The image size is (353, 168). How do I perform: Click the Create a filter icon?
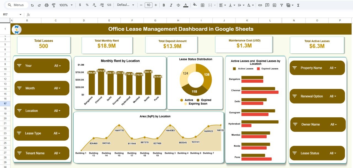click(x=282, y=5)
